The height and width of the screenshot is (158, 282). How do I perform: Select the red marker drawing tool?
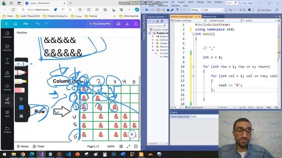[x=21, y=72]
